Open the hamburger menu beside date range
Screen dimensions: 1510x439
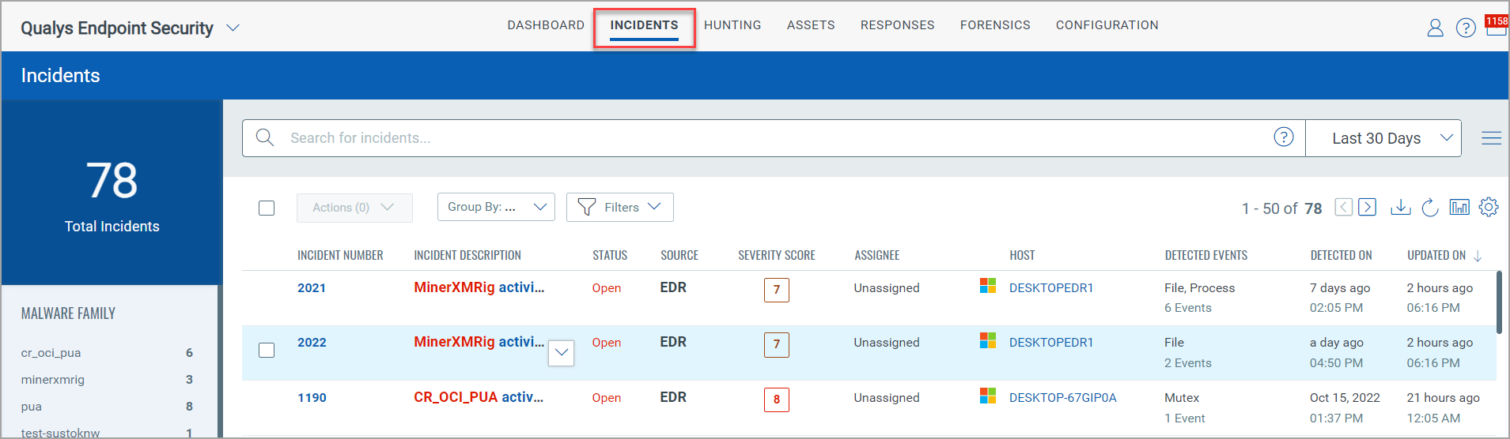pyautogui.click(x=1492, y=138)
